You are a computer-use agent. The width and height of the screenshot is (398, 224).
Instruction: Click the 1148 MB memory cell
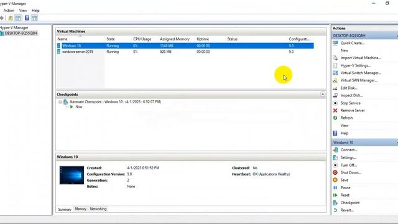[x=167, y=45]
